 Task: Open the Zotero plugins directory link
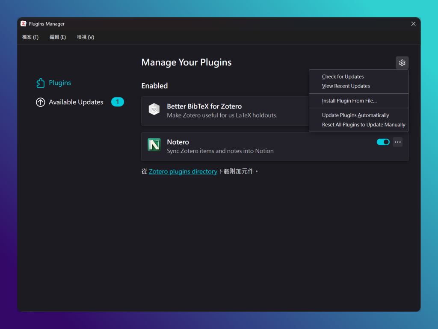coord(183,171)
